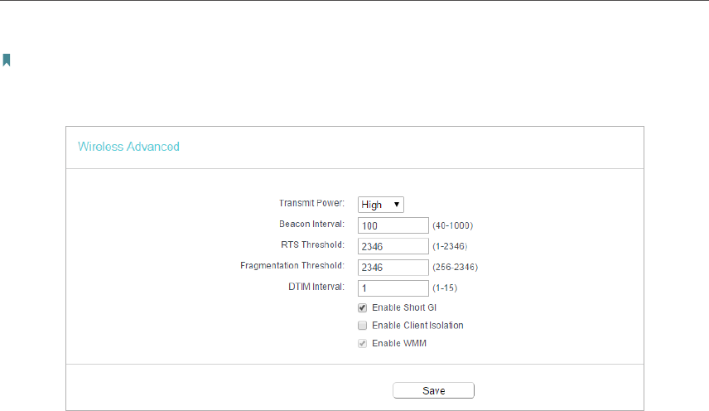Click the Save button

[434, 390]
